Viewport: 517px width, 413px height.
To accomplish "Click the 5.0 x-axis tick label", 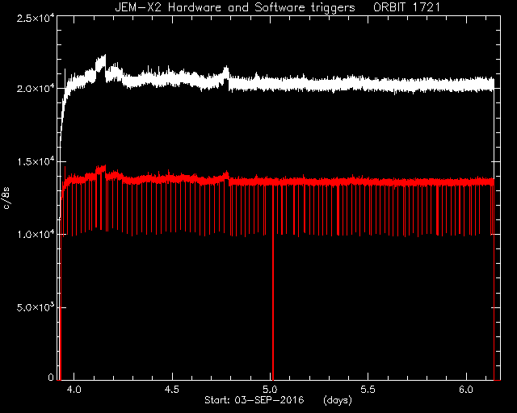I will pyautogui.click(x=270, y=390).
